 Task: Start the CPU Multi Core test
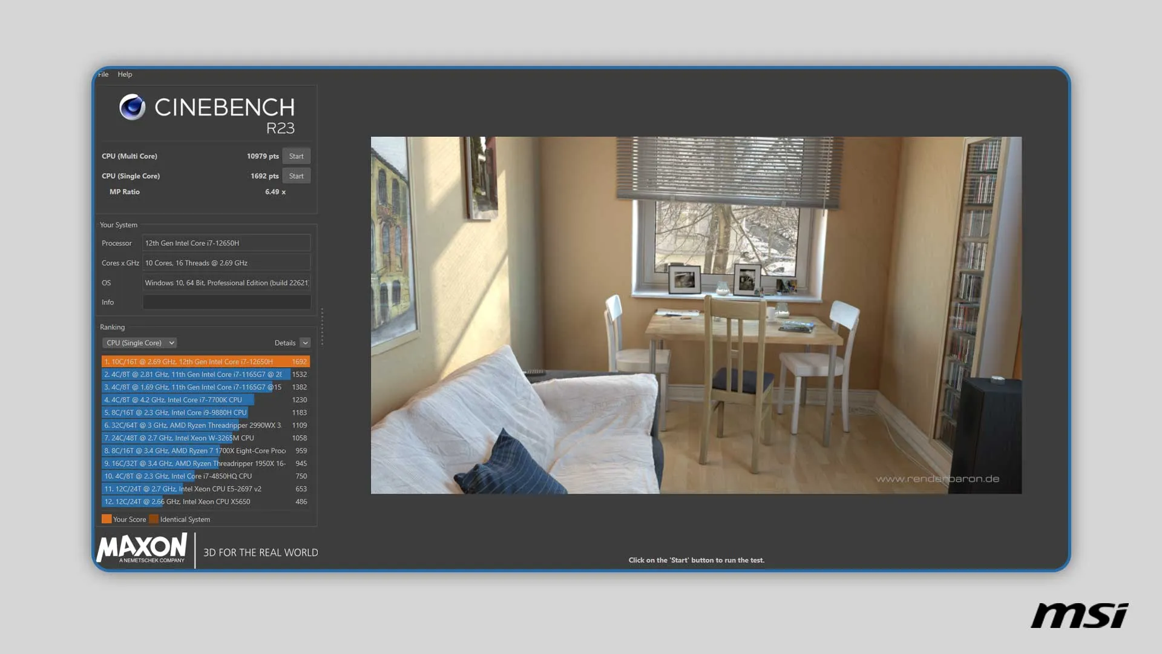pos(296,156)
